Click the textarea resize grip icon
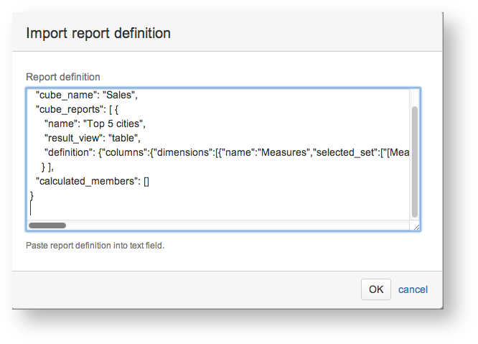 click(416, 227)
